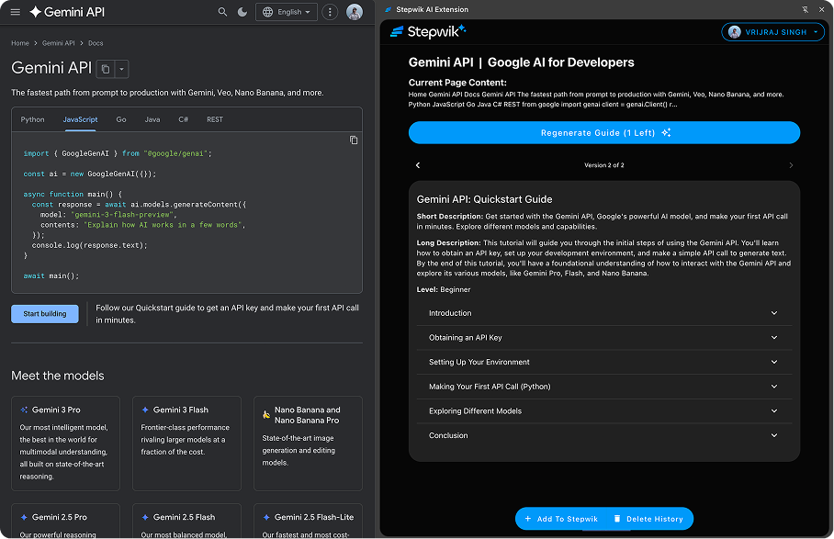Copy page icon beside Gemini API title
Image resolution: width=834 pixels, height=539 pixels.
[x=106, y=69]
